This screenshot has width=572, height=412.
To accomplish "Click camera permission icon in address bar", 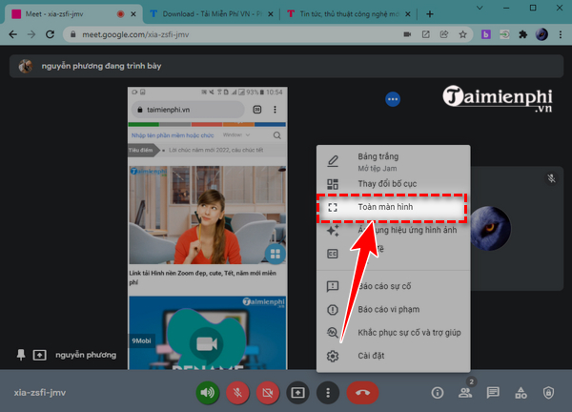I will (x=407, y=34).
